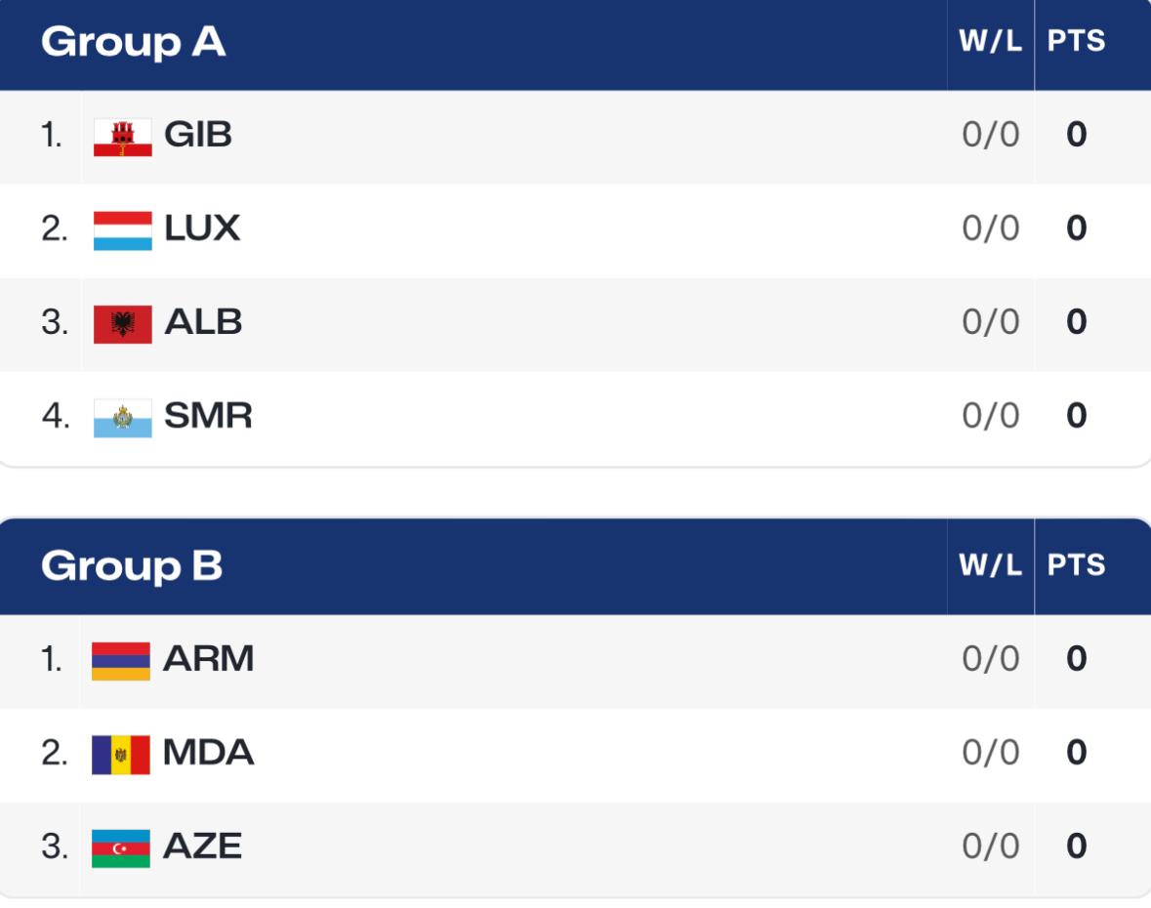The height and width of the screenshot is (908, 1151).
Task: Click the San Marino flag icon
Action: click(x=123, y=418)
